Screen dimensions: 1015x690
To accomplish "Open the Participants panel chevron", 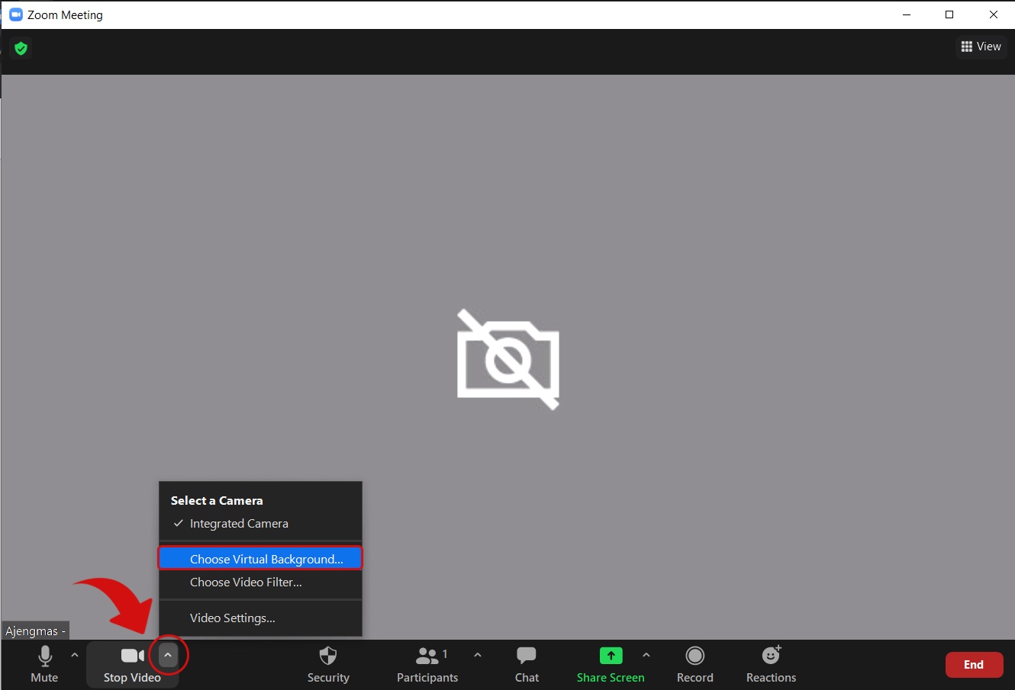I will point(478,654).
